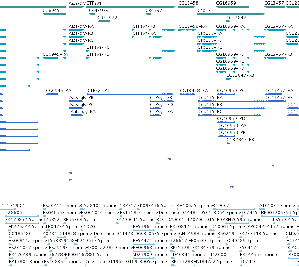Click the Aats-gly-RA transcript
Screen dimensions: 299x267
click(76, 30)
